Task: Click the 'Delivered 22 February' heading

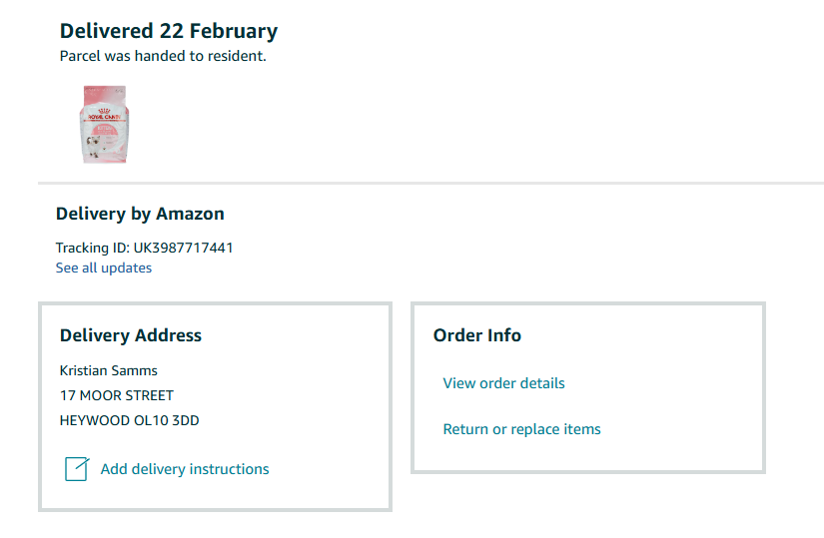Action: pos(169,31)
